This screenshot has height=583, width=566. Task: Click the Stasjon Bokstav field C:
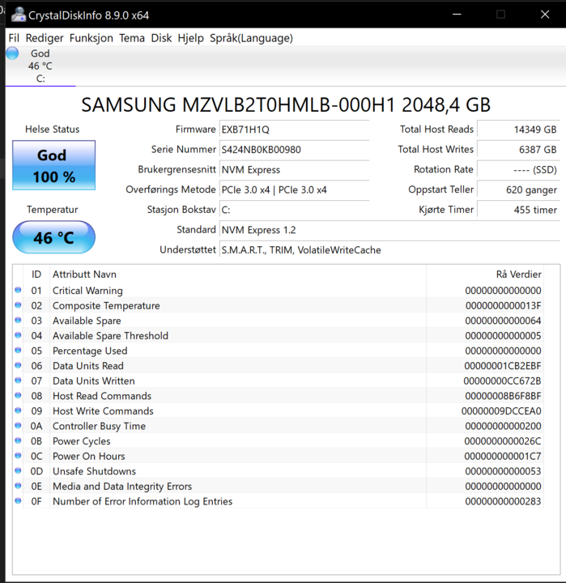[294, 210]
